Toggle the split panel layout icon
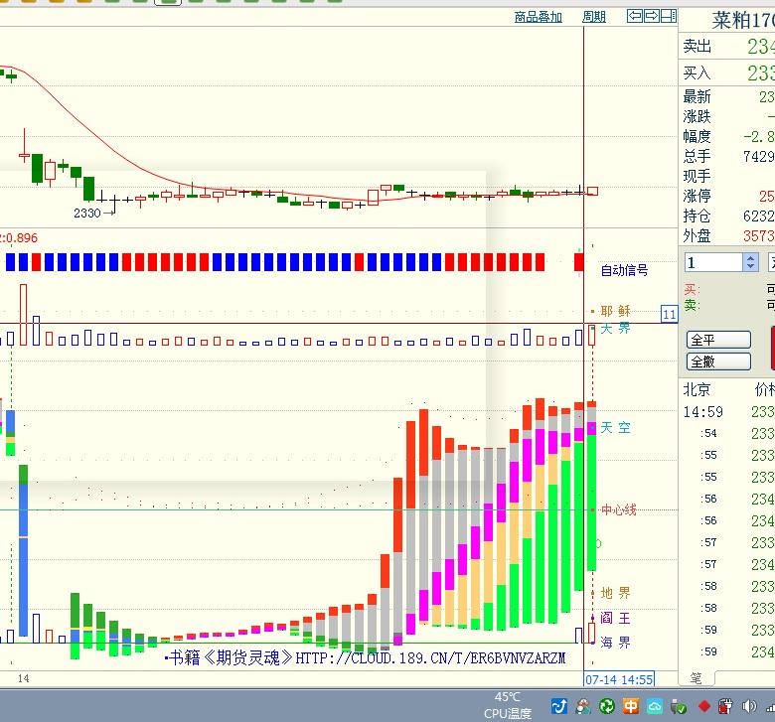The height and width of the screenshot is (722, 775). pyautogui.click(x=669, y=16)
